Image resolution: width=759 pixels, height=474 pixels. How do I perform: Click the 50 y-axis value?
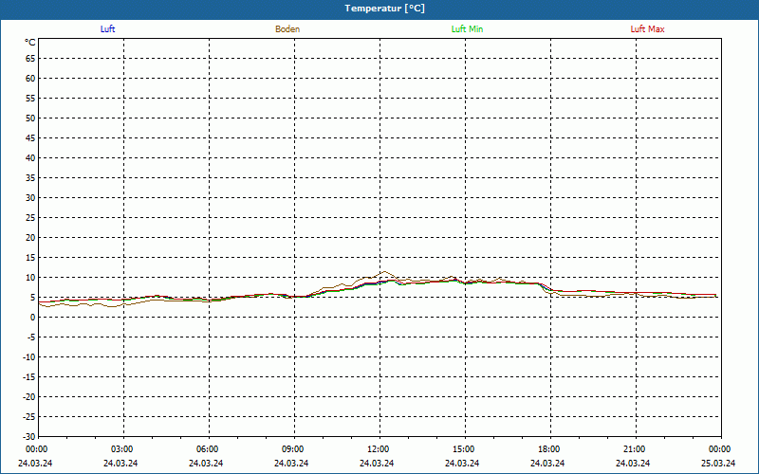[x=30, y=118]
